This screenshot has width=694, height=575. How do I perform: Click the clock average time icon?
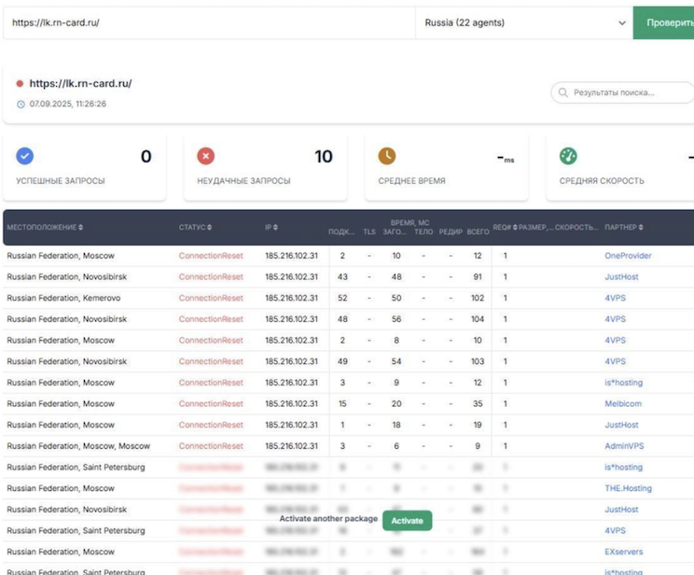pyautogui.click(x=387, y=157)
